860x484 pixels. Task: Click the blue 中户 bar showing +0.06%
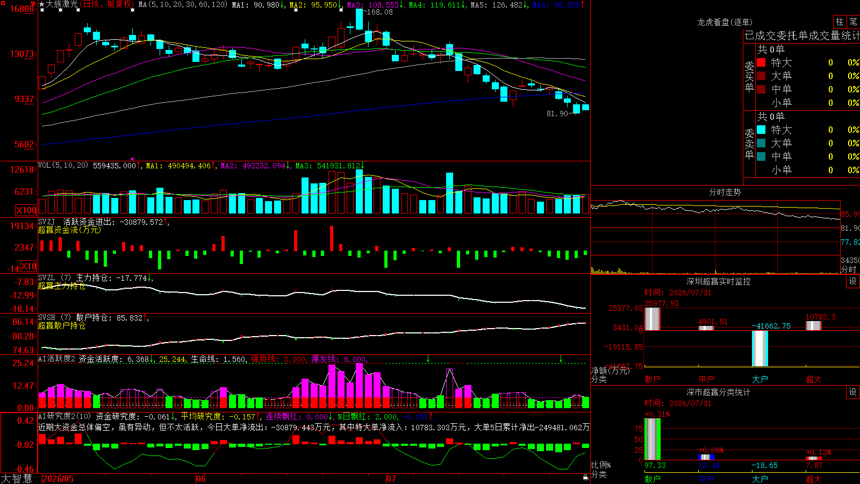tap(706, 457)
